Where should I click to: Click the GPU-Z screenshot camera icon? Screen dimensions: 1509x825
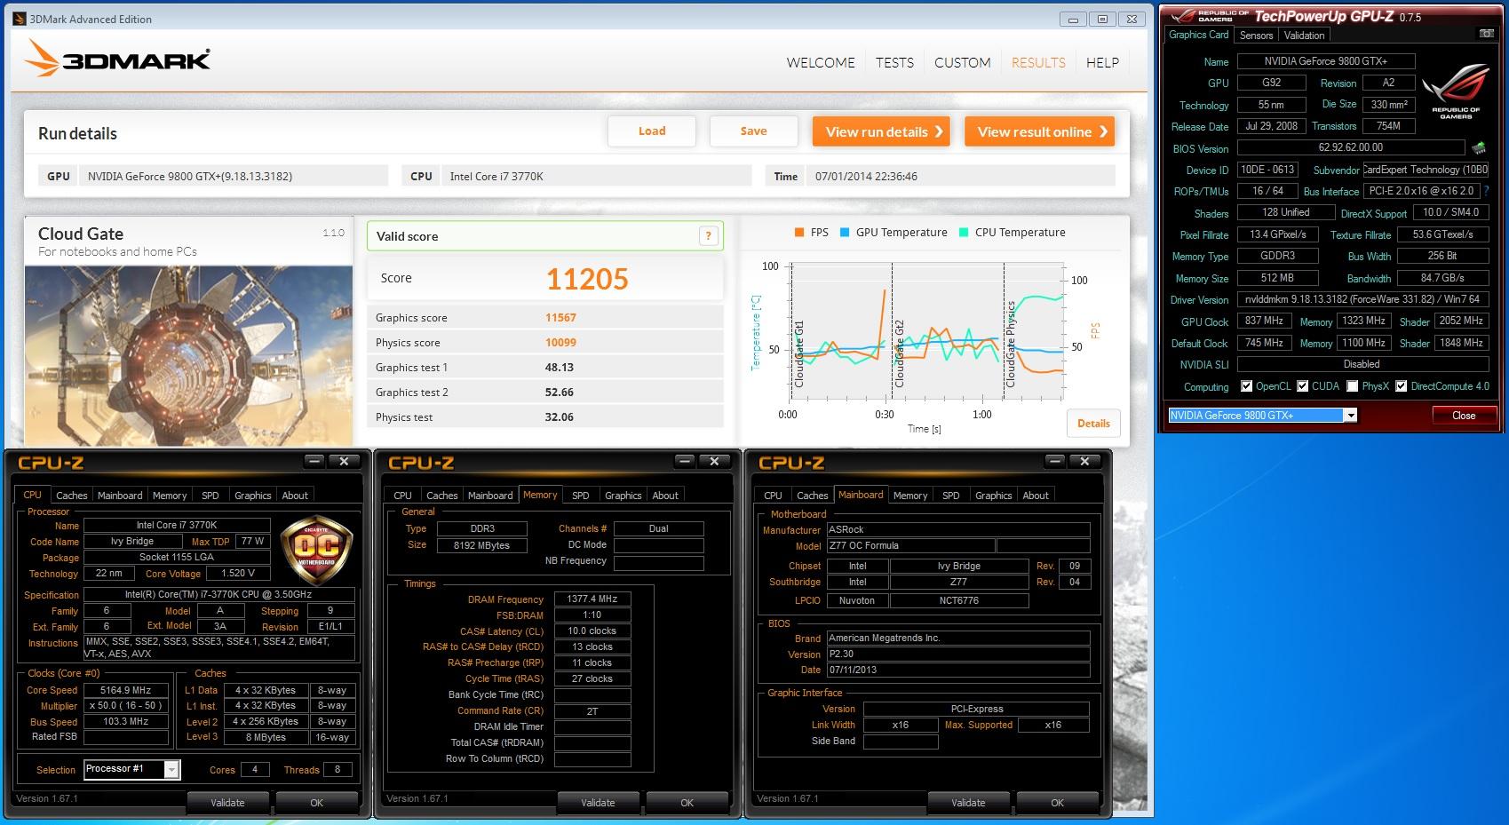[x=1486, y=34]
